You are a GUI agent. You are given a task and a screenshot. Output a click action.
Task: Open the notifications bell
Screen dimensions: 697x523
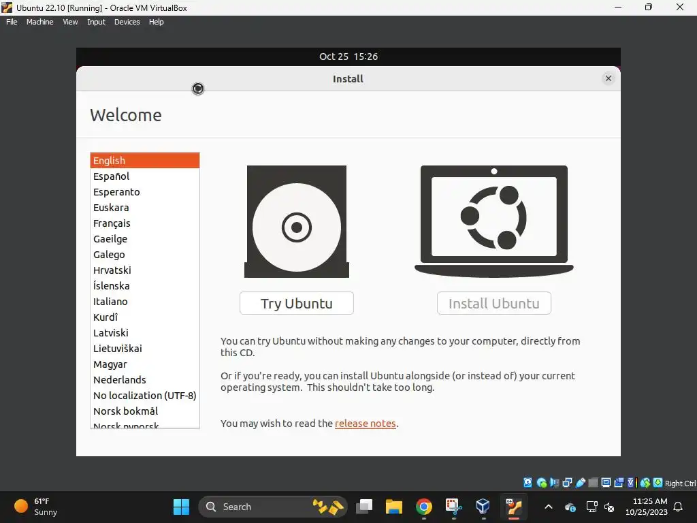coord(679,507)
